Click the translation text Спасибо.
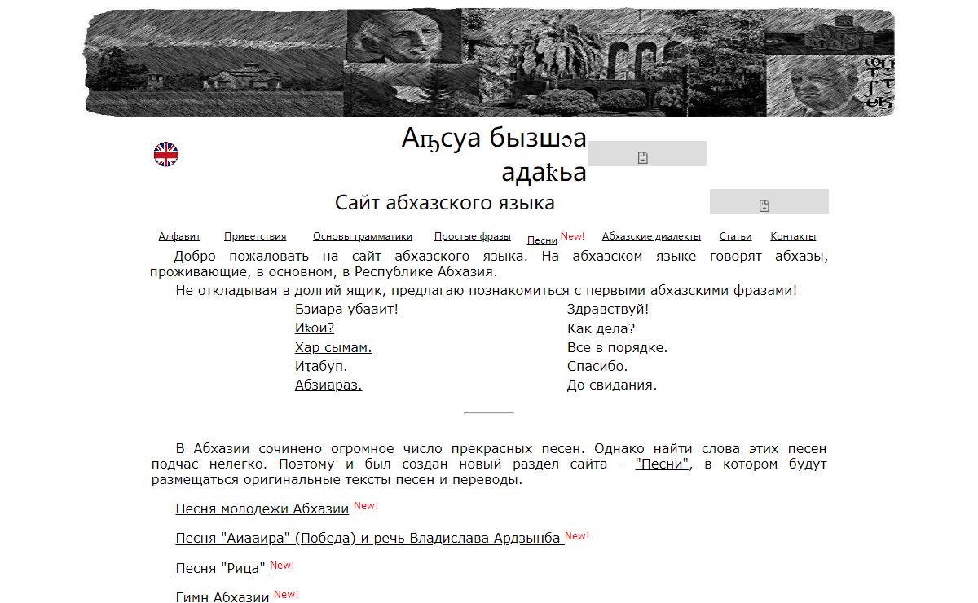Screen dimensions: 978x603 point(597,366)
